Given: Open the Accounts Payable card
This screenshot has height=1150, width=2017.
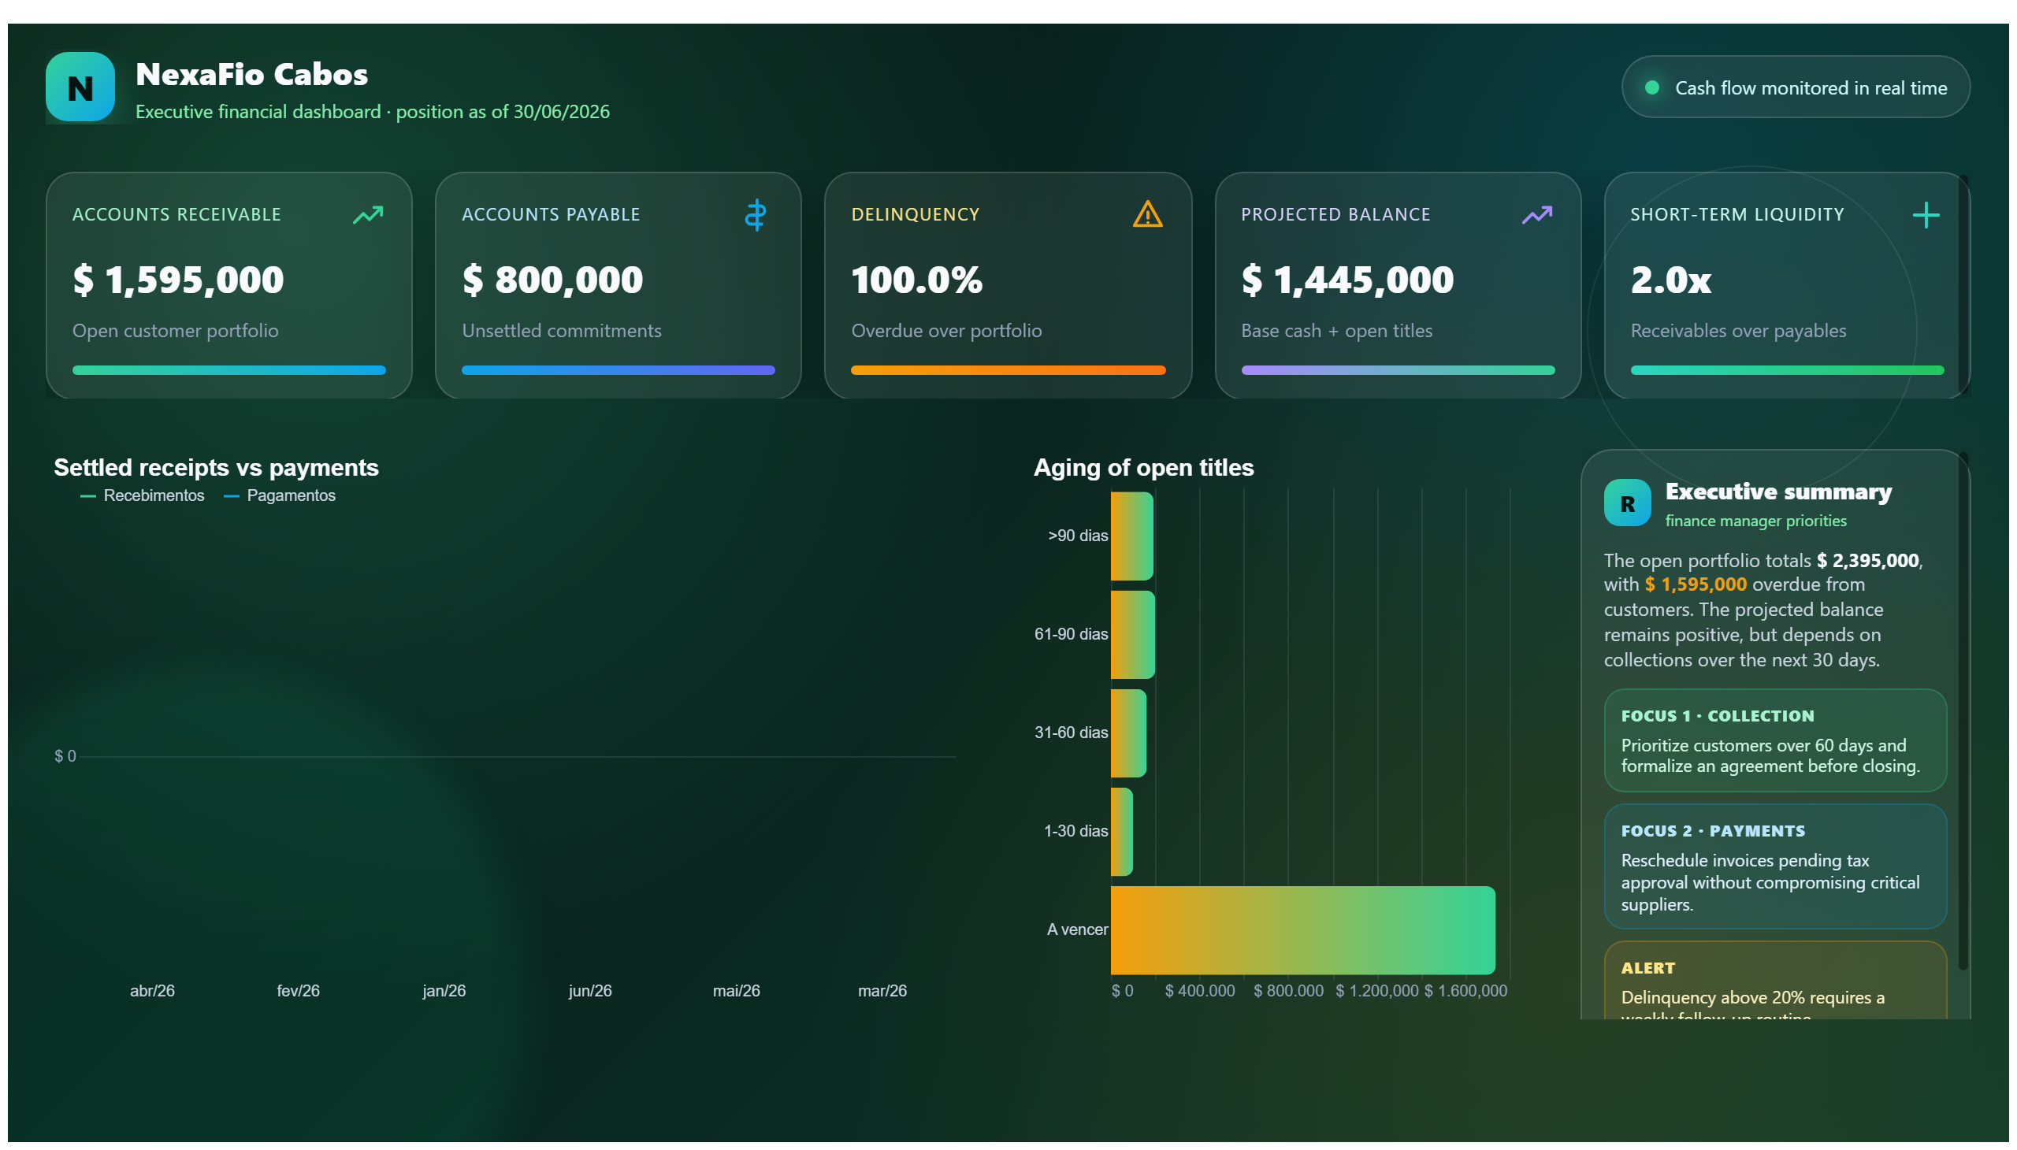Looking at the screenshot, I should click(618, 285).
